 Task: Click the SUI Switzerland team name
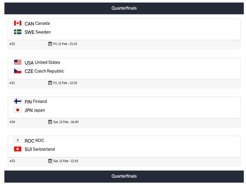tap(40, 149)
